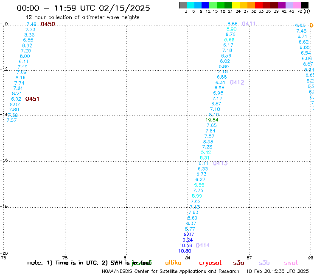Click the cyan 5.31 value
314x275 pixels.
click(x=205, y=158)
